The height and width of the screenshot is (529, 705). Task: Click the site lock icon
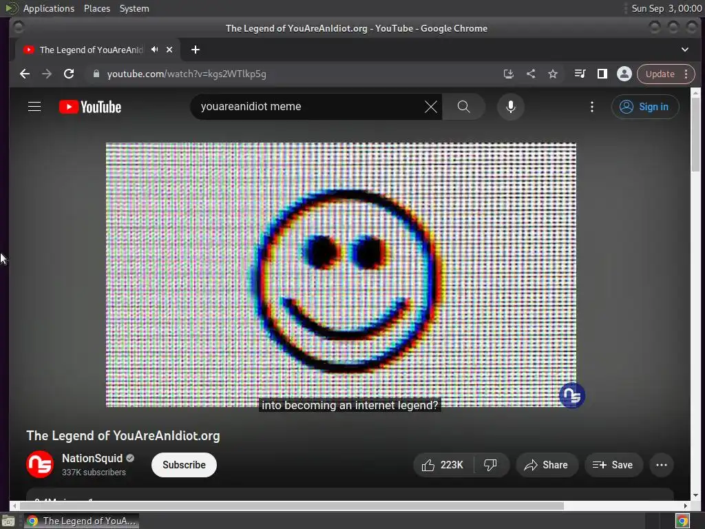[96, 74]
